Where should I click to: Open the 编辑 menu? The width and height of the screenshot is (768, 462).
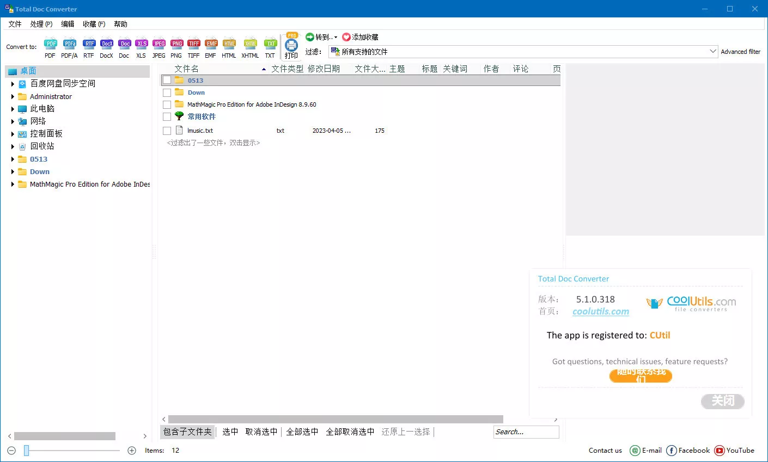coord(68,24)
